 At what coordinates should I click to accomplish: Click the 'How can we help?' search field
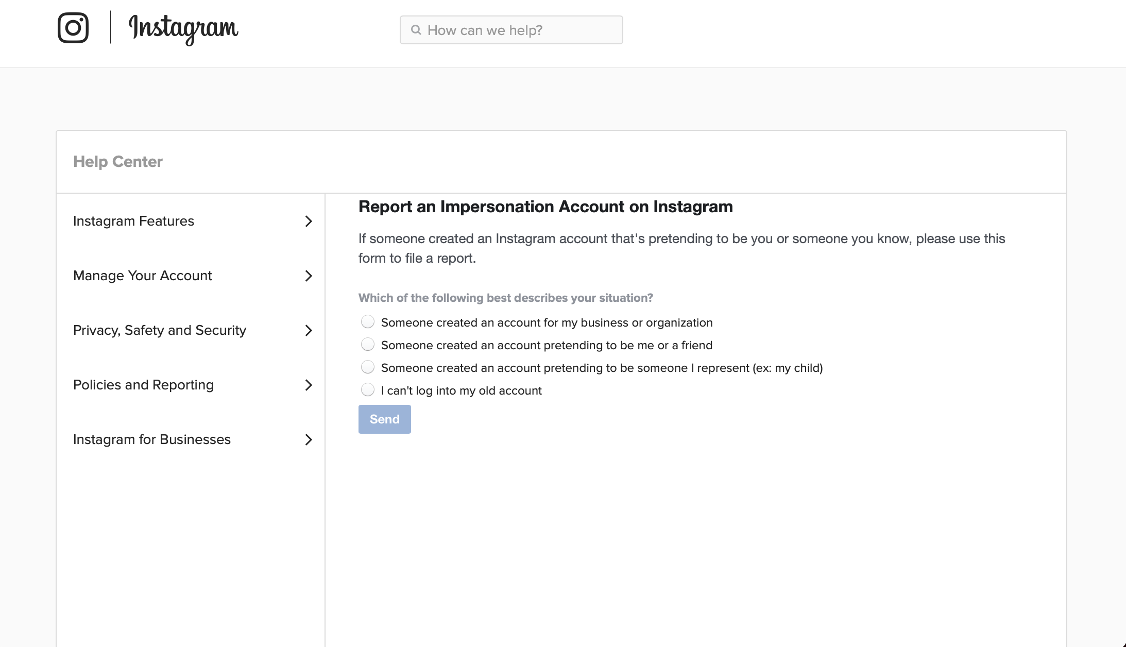(x=511, y=30)
